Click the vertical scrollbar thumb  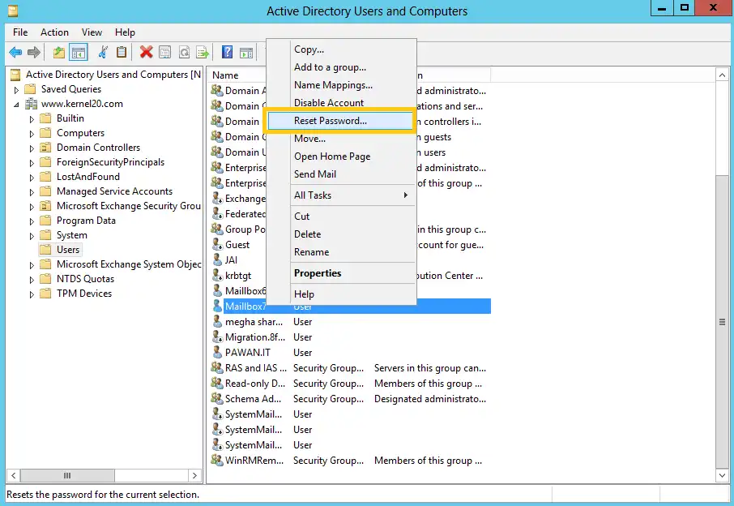pos(722,322)
